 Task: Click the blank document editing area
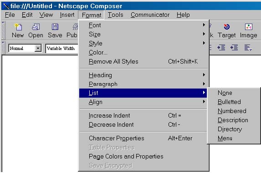click(x=40, y=114)
